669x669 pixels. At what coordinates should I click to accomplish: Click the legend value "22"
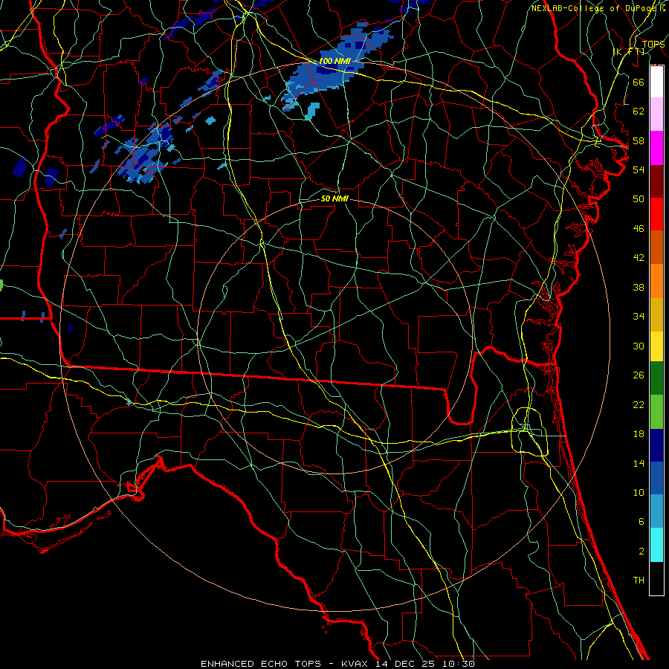639,404
